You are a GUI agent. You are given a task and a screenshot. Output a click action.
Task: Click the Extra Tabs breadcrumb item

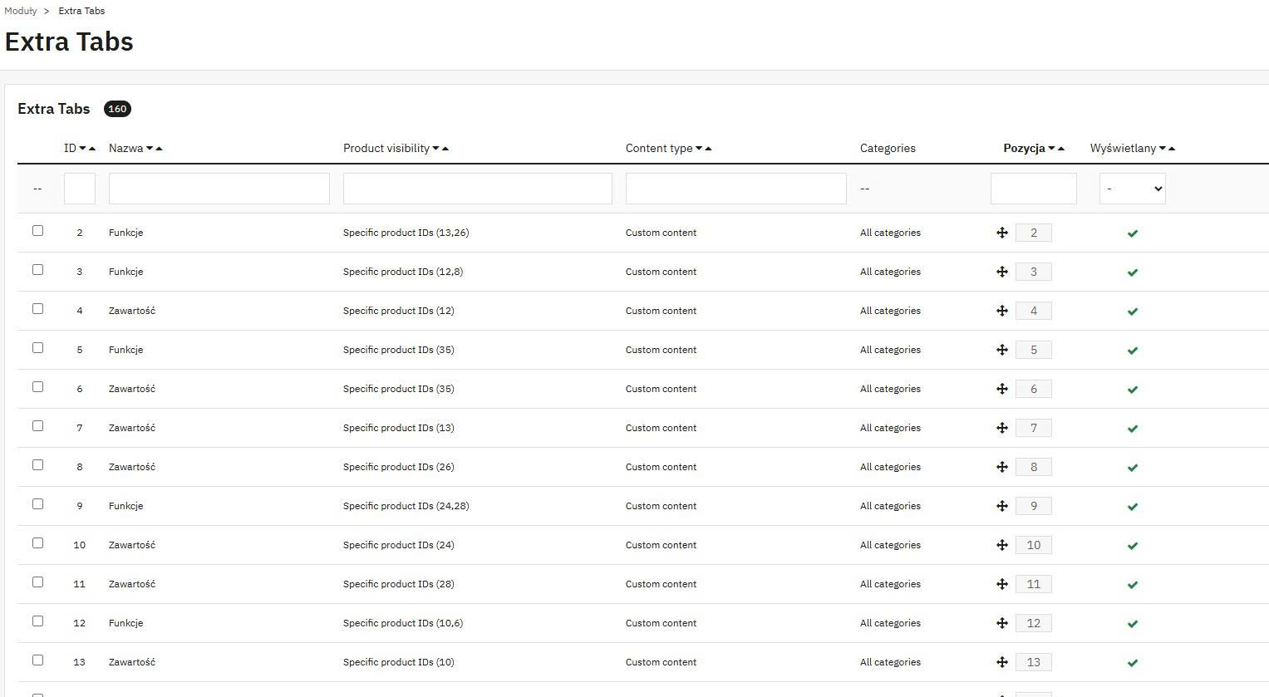click(x=81, y=11)
